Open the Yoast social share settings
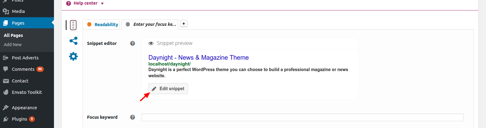486x128 pixels. click(73, 41)
